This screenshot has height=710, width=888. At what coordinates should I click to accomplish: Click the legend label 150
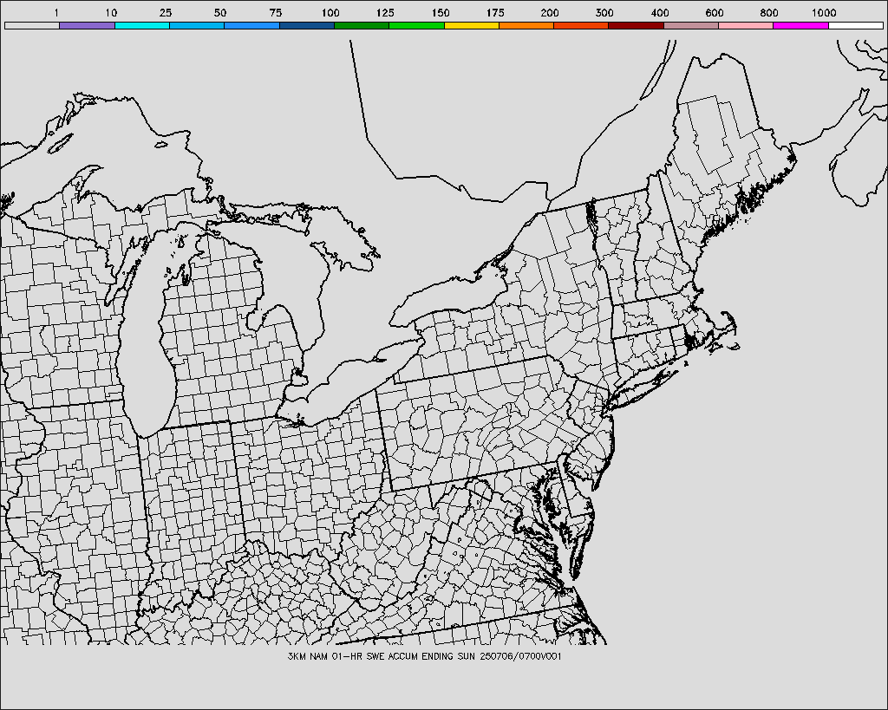(x=440, y=12)
